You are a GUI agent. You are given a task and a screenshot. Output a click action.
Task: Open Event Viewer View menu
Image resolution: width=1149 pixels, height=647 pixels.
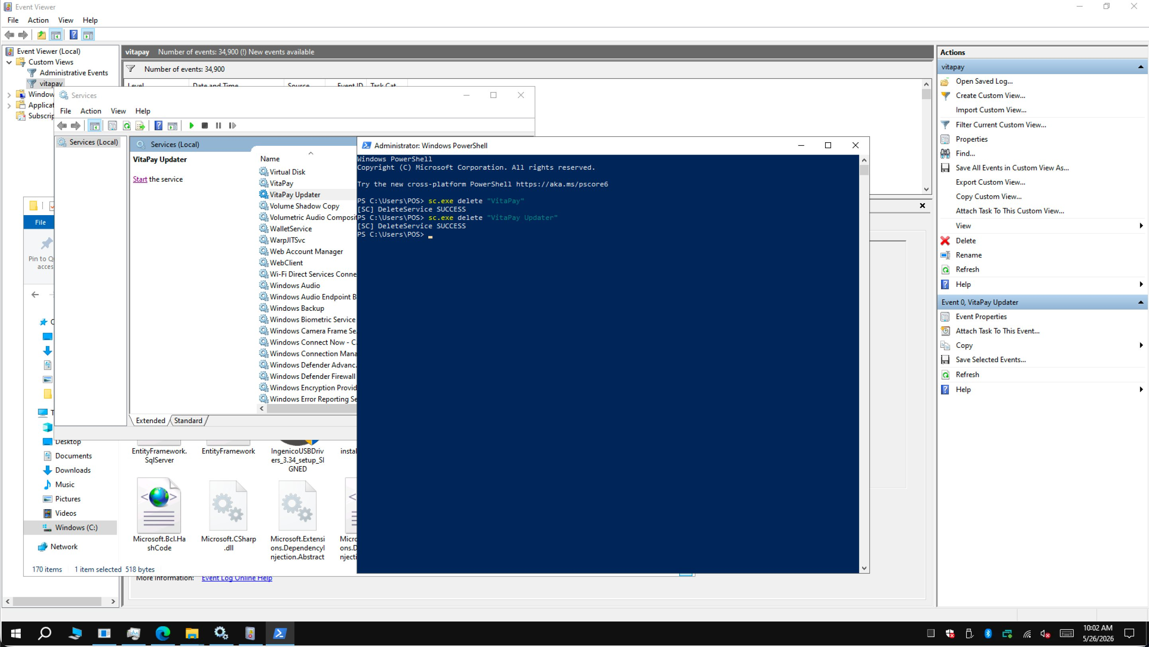66,20
